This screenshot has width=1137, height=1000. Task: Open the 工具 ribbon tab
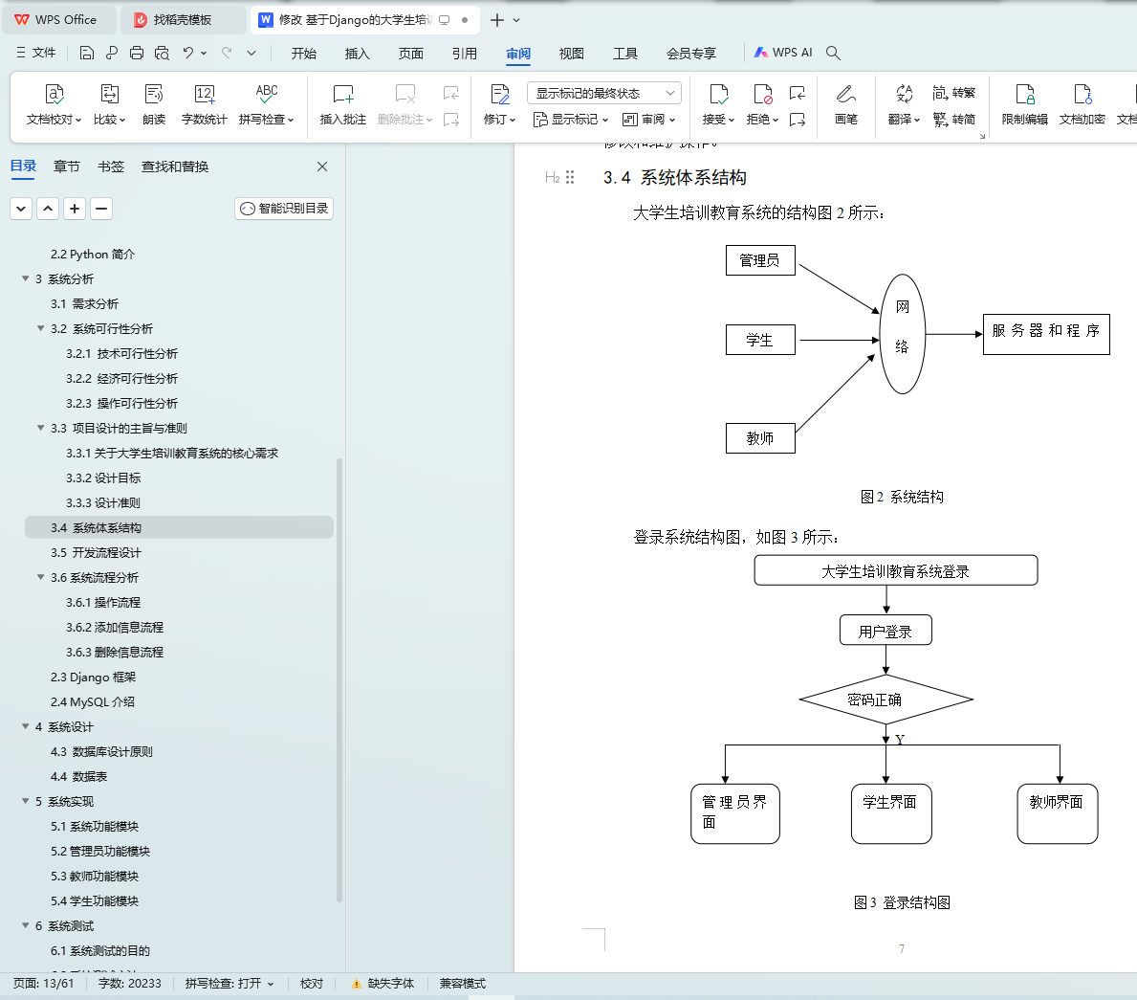point(625,53)
